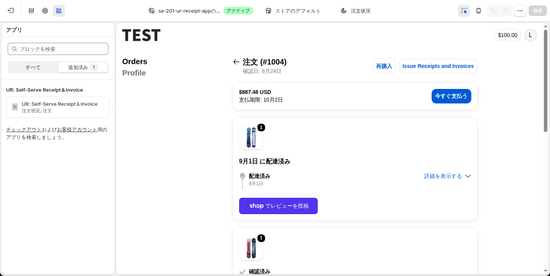Click the back arrow beside 注文 (#1004)
Screen dimensions: 550x276
tap(236, 62)
